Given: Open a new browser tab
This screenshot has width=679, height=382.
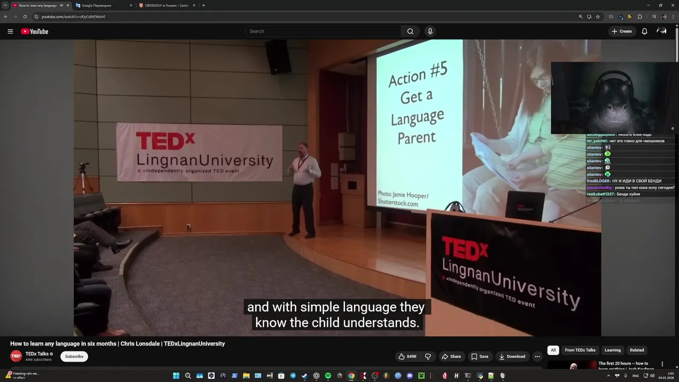Looking at the screenshot, I should [x=204, y=5].
